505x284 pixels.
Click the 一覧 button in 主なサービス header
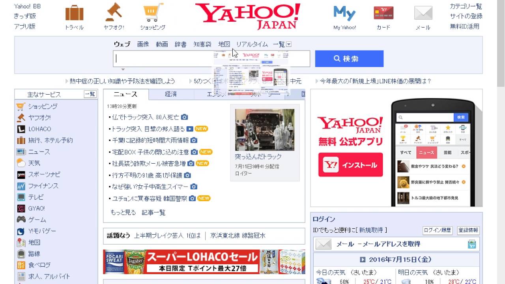[90, 94]
